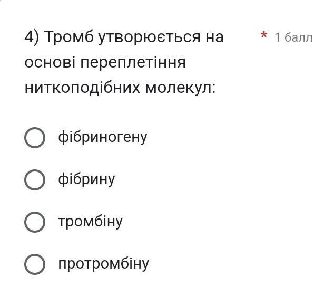Choose the фібрину radio option
This screenshot has height=305, width=324.
pyautogui.click(x=35, y=179)
